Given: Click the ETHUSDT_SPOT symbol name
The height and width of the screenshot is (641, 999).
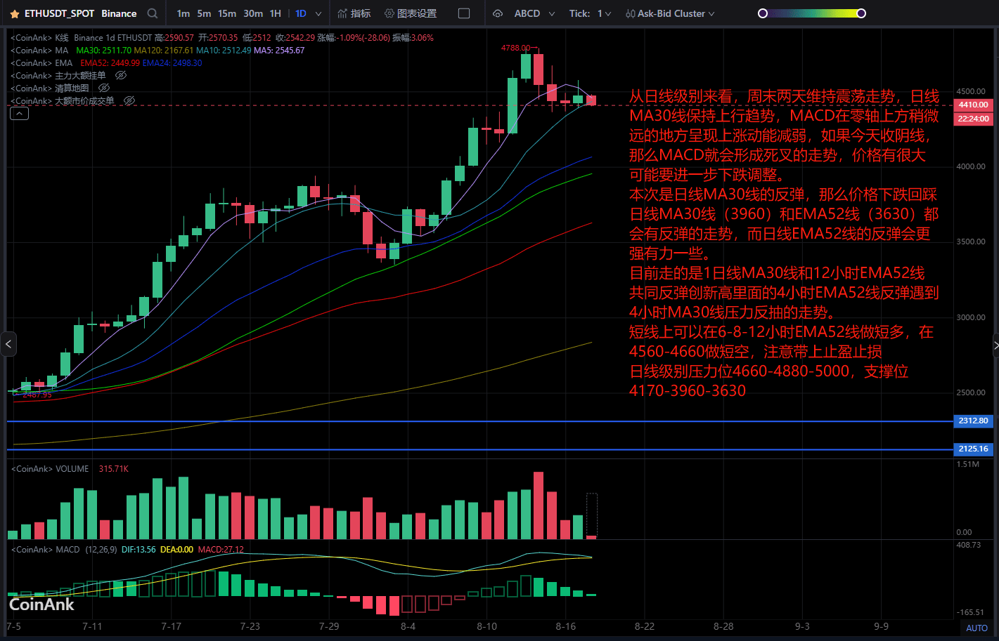Looking at the screenshot, I should 59,13.
